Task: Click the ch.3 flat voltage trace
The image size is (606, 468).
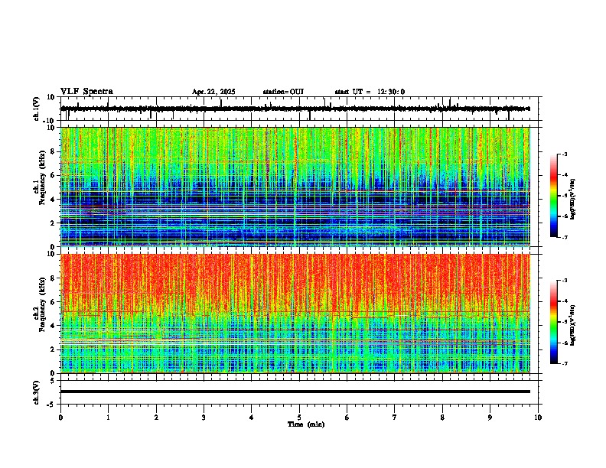Action: [x=295, y=392]
